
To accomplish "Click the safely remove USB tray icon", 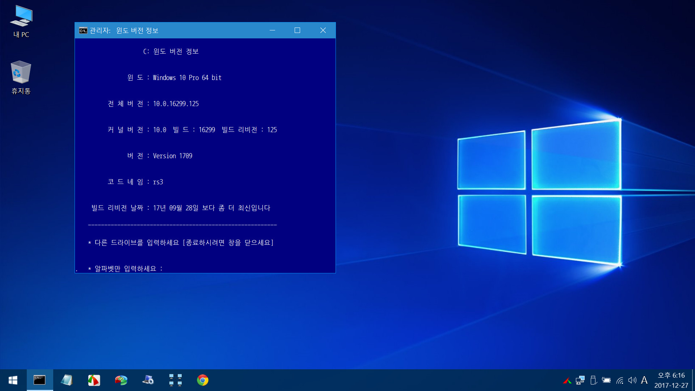I will (x=593, y=380).
